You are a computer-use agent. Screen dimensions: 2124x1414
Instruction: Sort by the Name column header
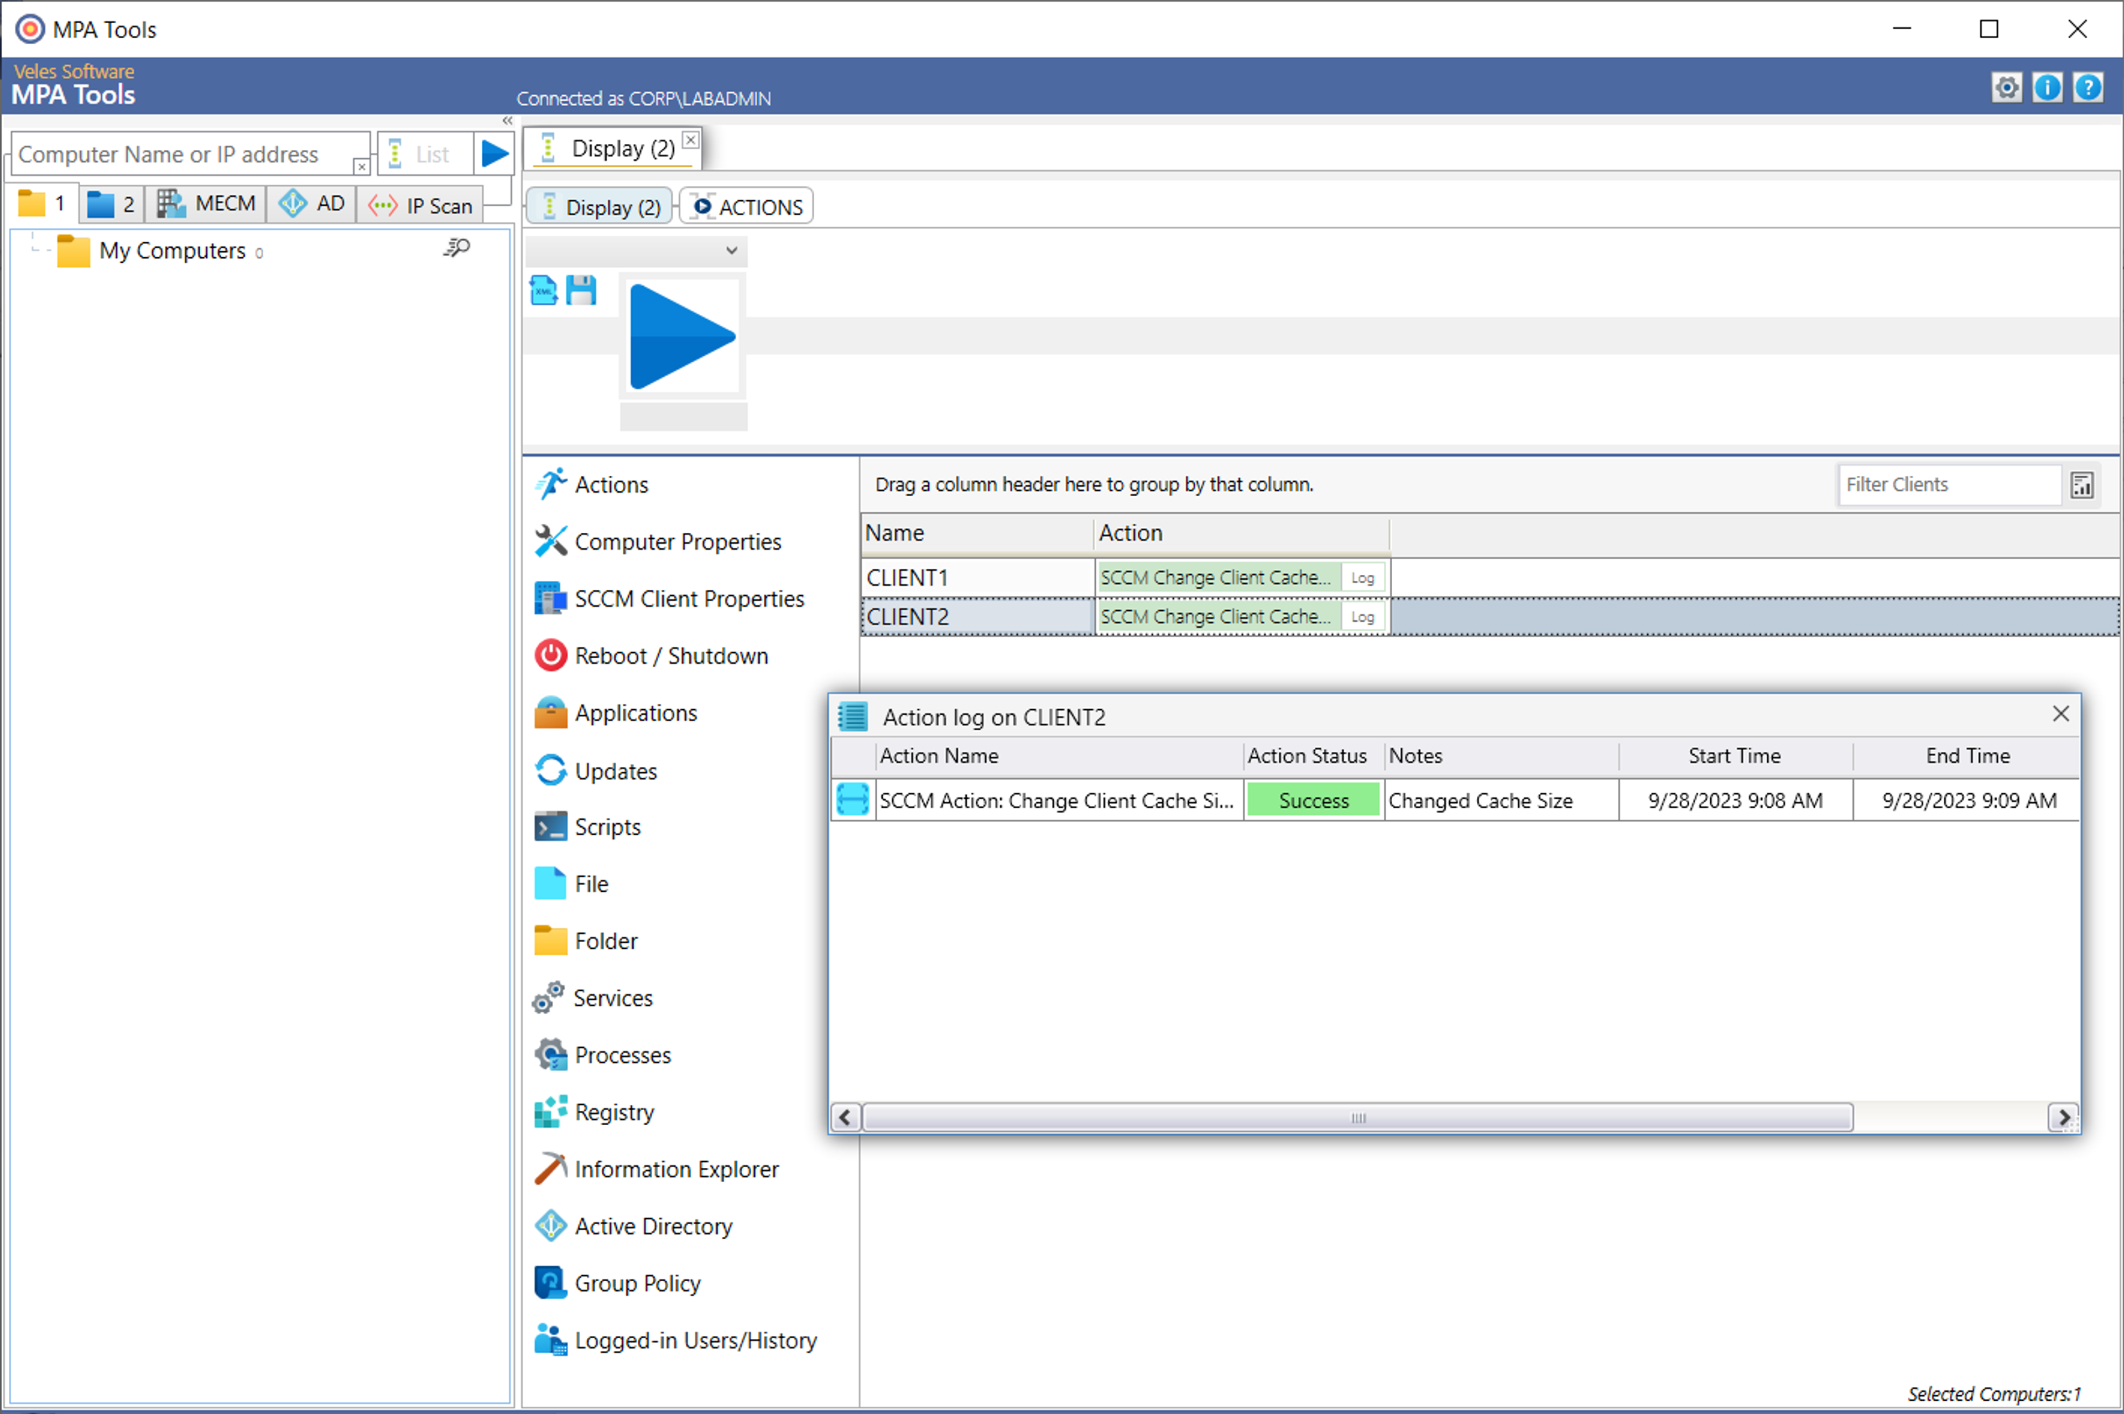click(977, 533)
